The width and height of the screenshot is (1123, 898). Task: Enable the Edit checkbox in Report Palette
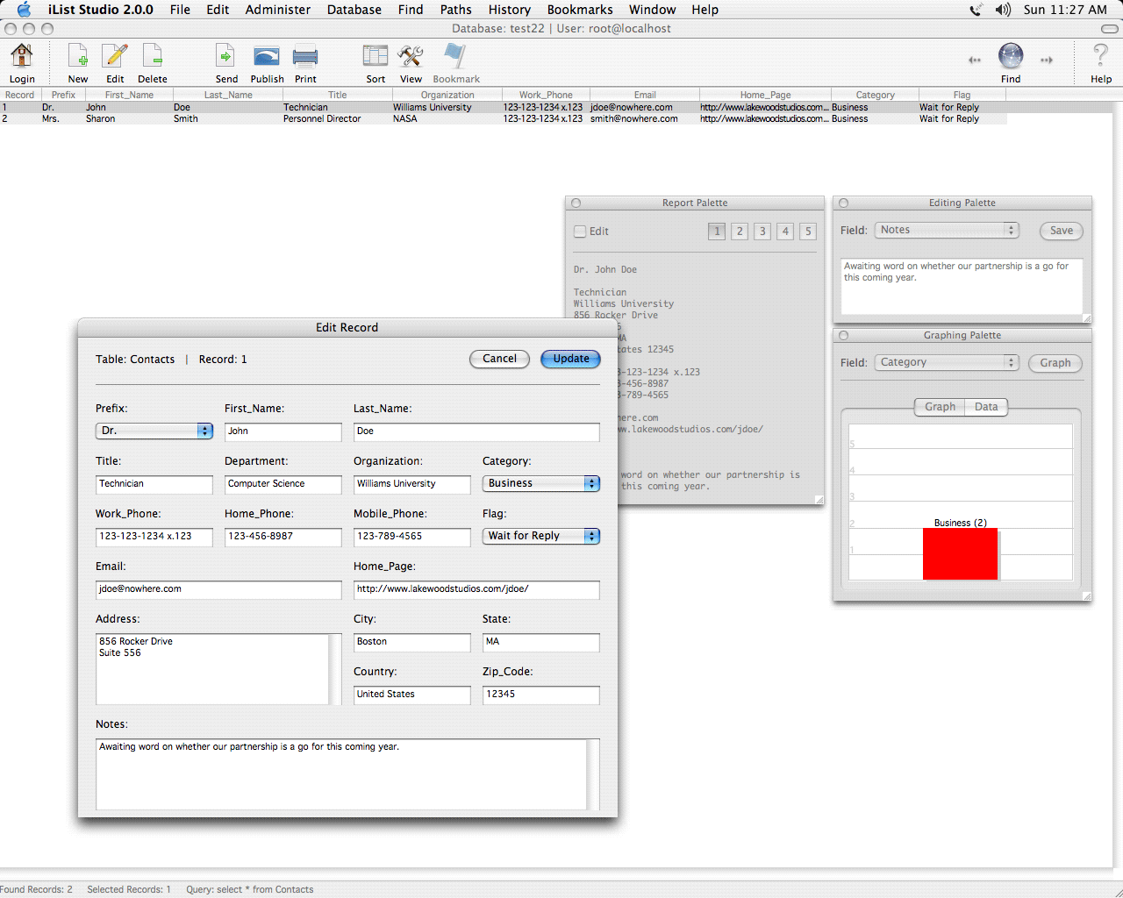point(580,232)
